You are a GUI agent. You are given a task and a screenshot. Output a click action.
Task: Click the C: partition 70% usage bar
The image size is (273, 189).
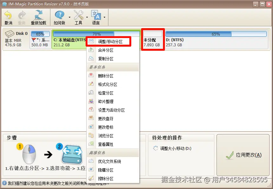(96, 34)
